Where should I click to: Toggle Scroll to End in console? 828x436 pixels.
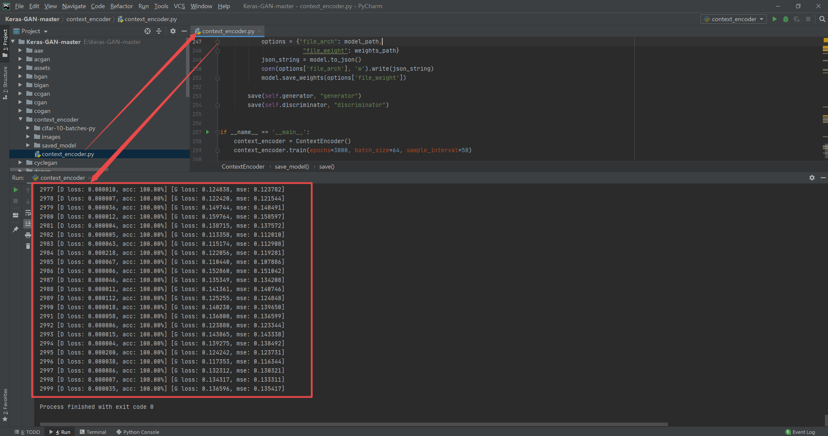pos(28,223)
